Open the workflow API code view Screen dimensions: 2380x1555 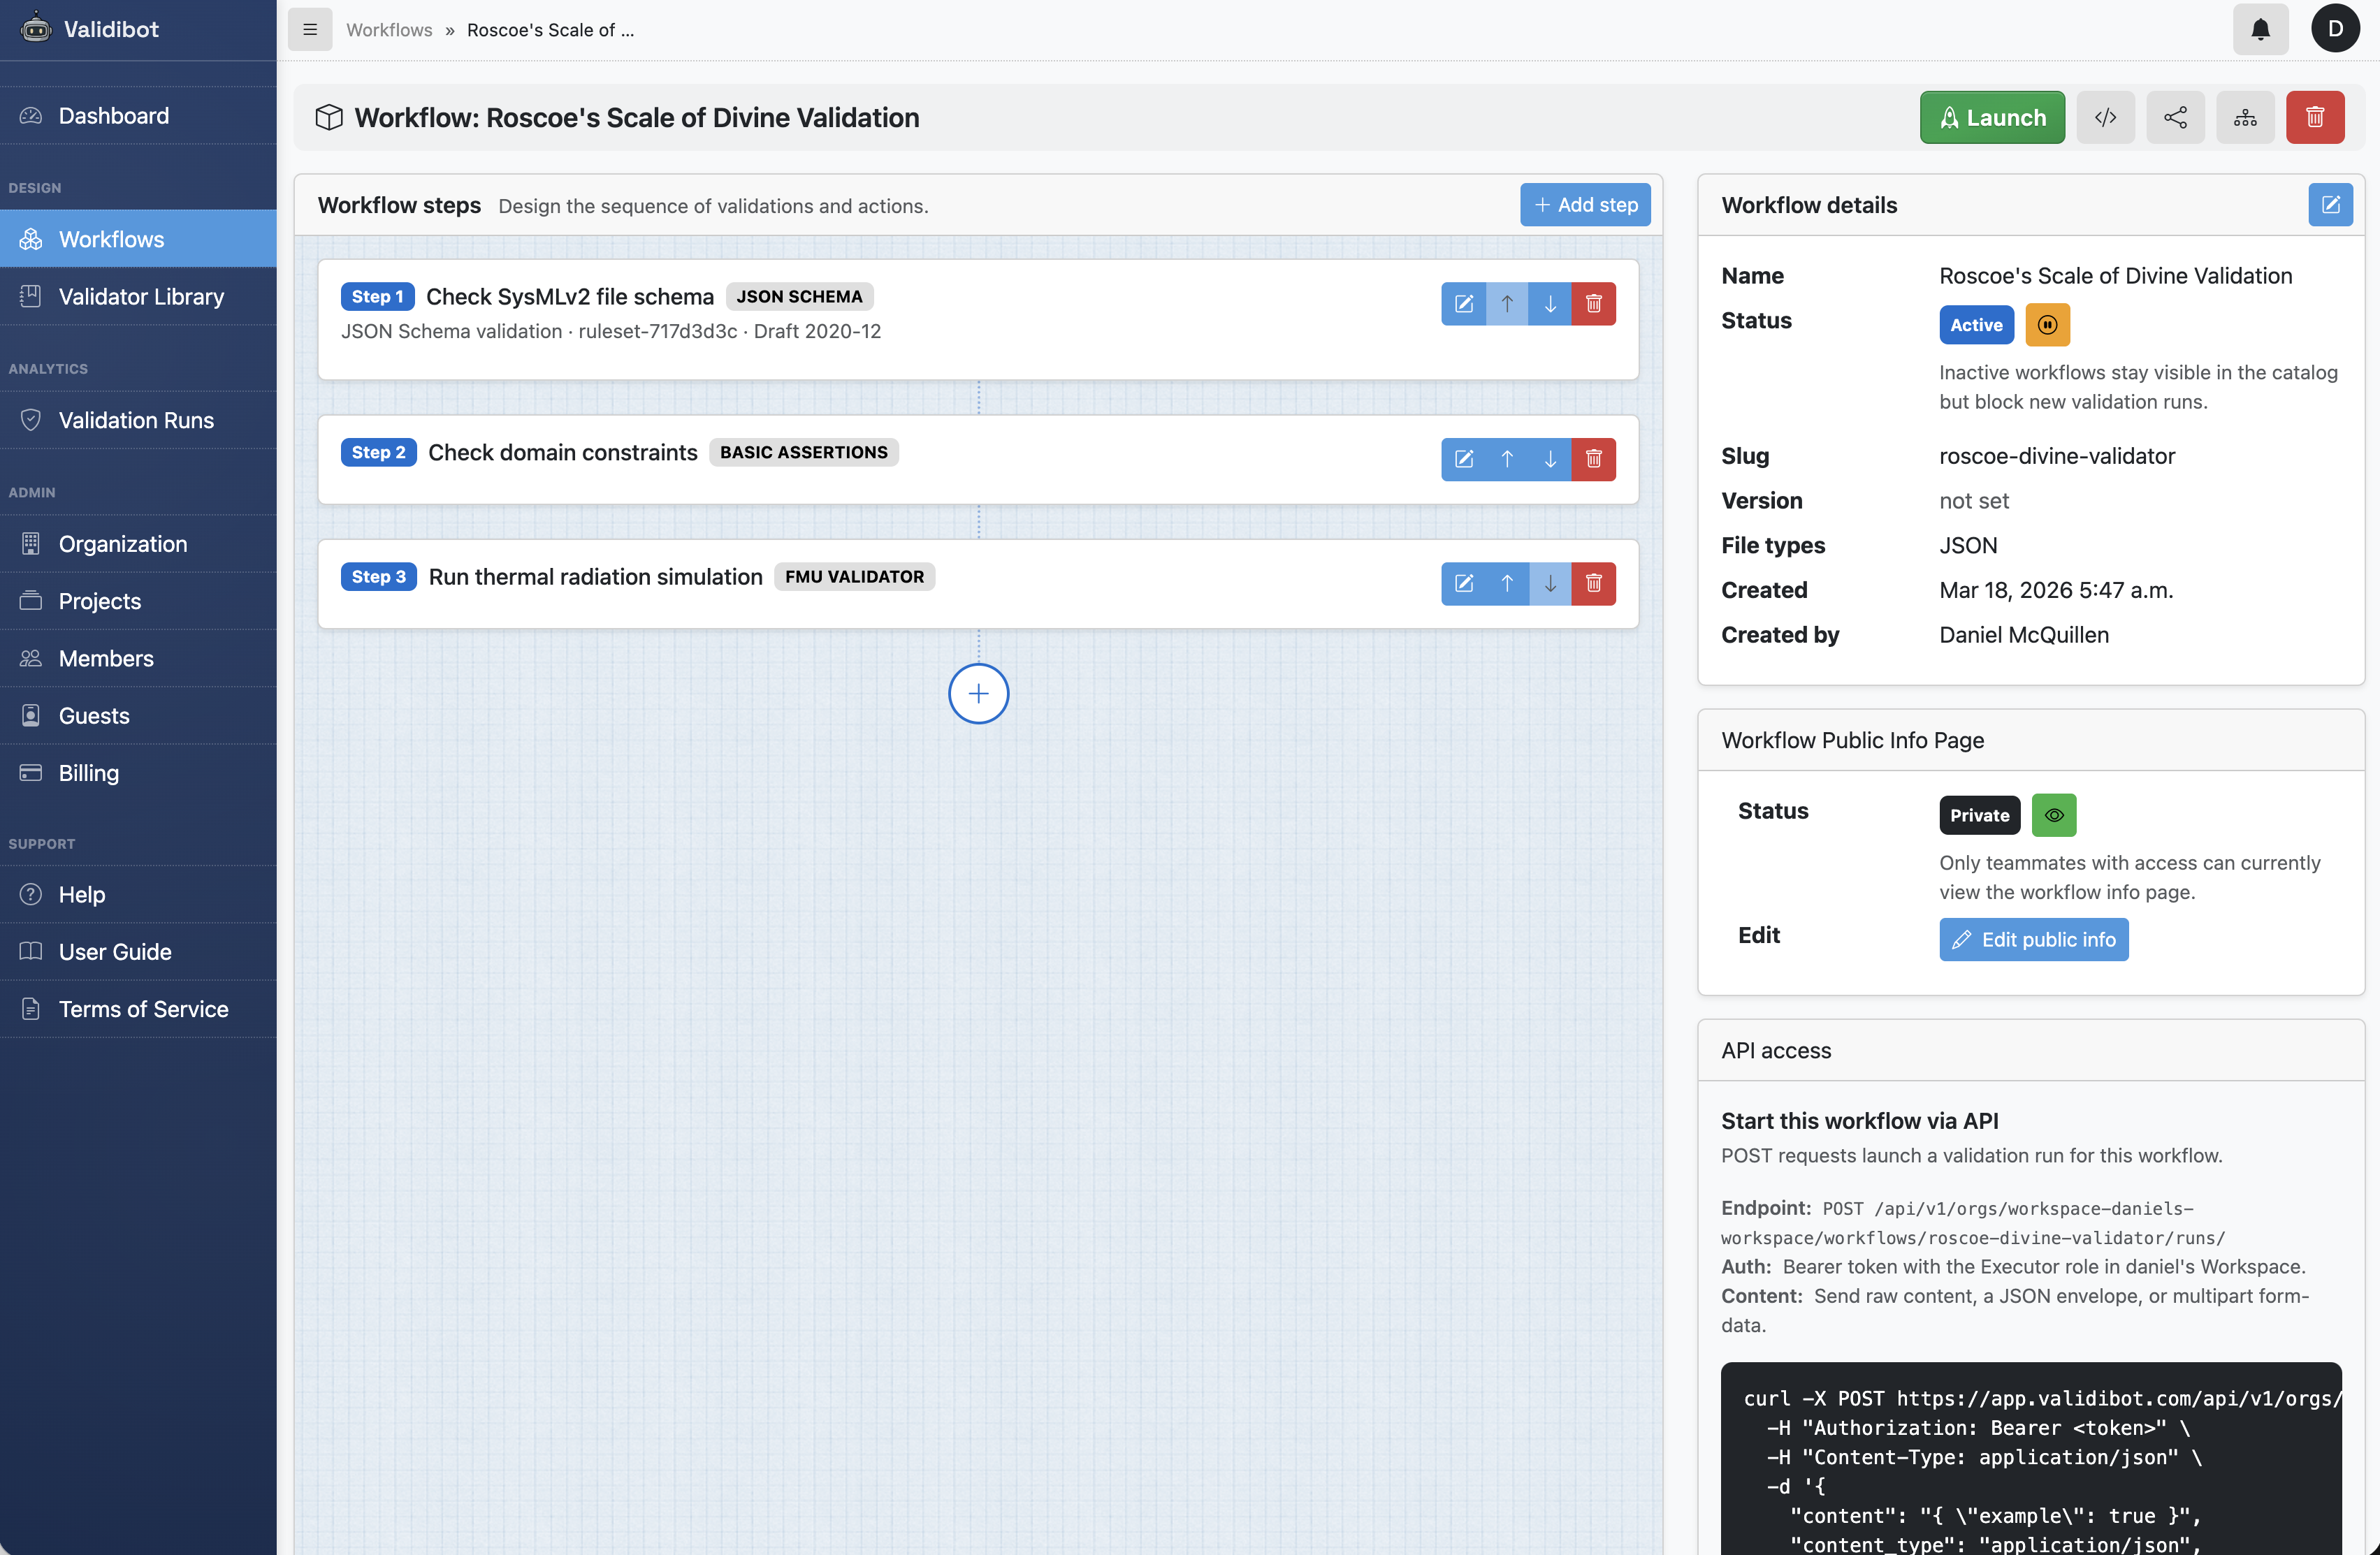pyautogui.click(x=2106, y=117)
